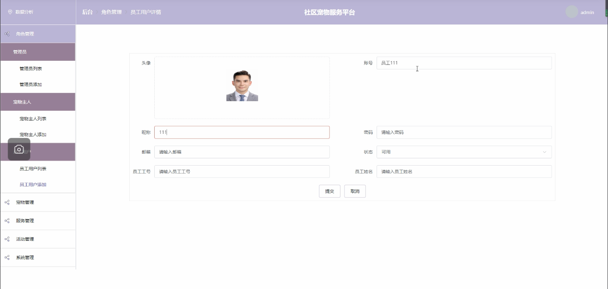The image size is (608, 289).
Task: Focus the 邮箱 input field
Action: click(242, 152)
